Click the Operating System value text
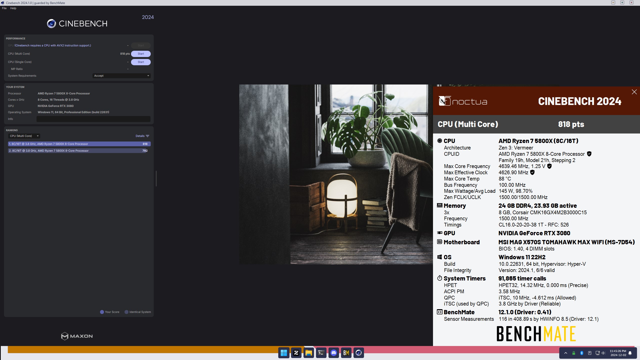640x360 pixels. click(x=73, y=112)
